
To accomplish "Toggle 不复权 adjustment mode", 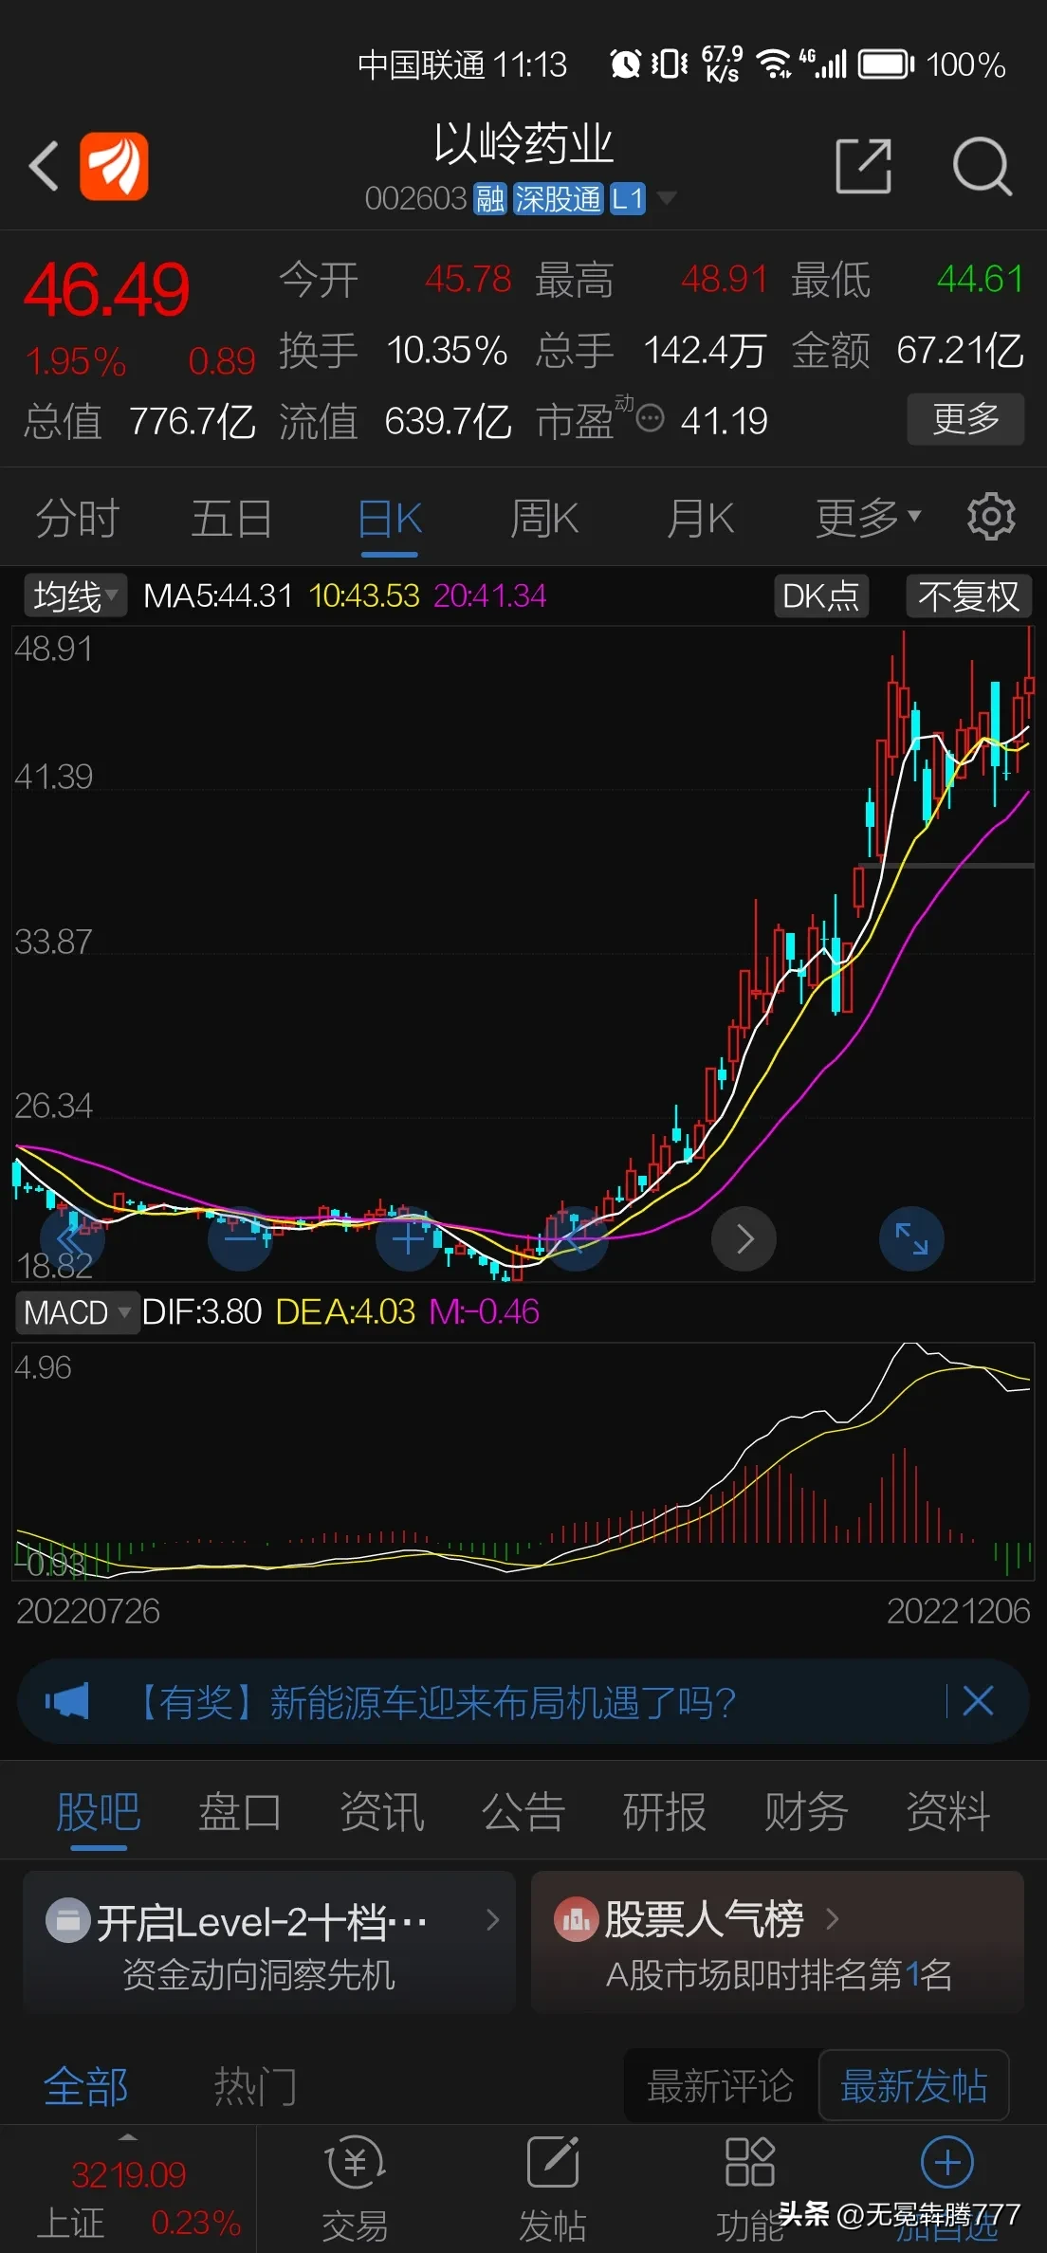I will [x=968, y=595].
